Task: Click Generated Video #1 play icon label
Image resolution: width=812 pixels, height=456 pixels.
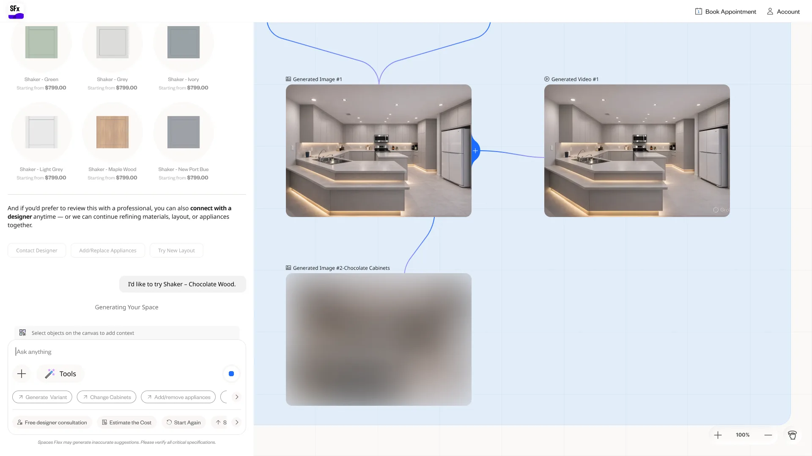Action: (547, 79)
